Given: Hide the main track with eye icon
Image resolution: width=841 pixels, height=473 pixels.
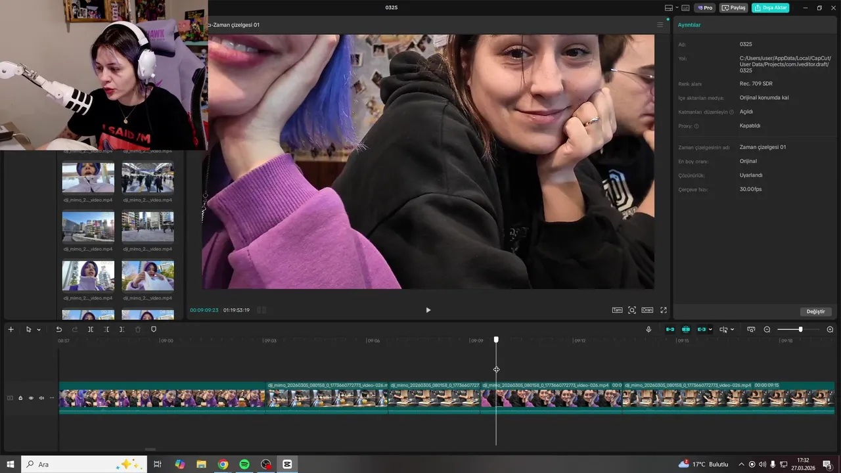Looking at the screenshot, I should 31,398.
